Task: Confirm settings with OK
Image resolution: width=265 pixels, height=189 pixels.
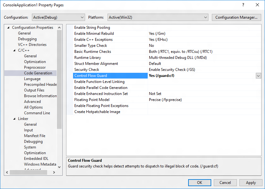Action: [x=200, y=182]
